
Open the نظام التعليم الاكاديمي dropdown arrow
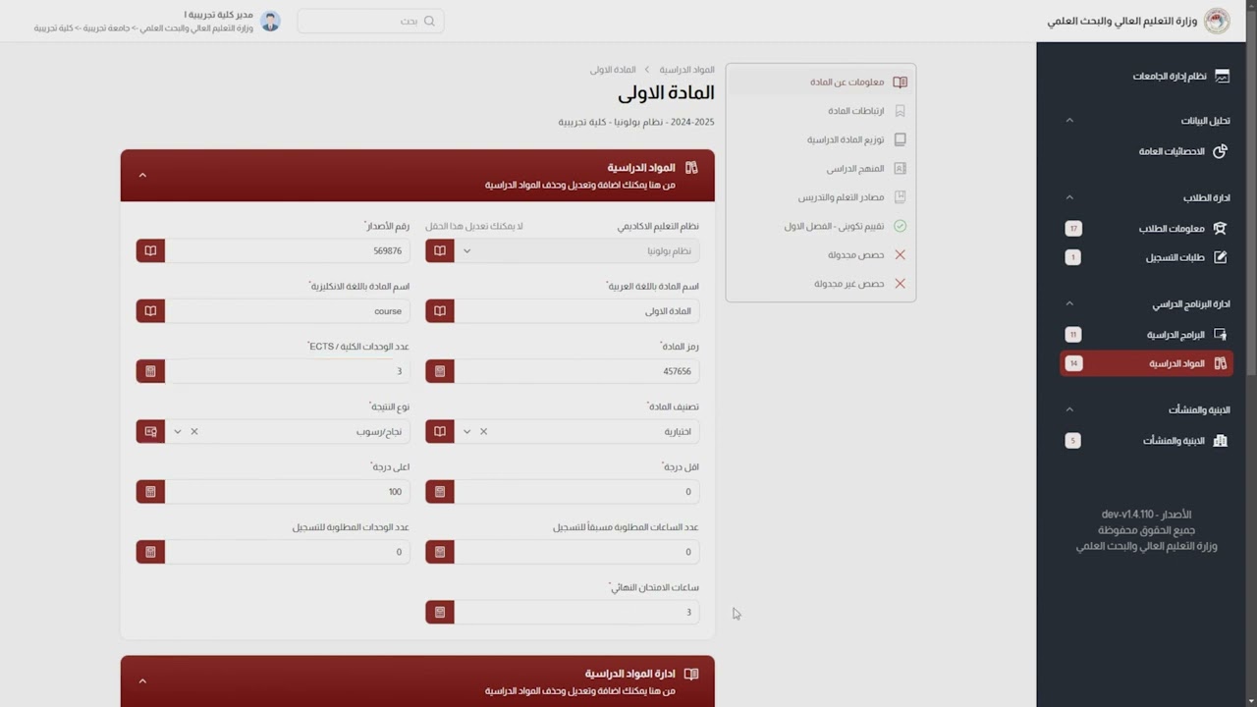click(466, 250)
